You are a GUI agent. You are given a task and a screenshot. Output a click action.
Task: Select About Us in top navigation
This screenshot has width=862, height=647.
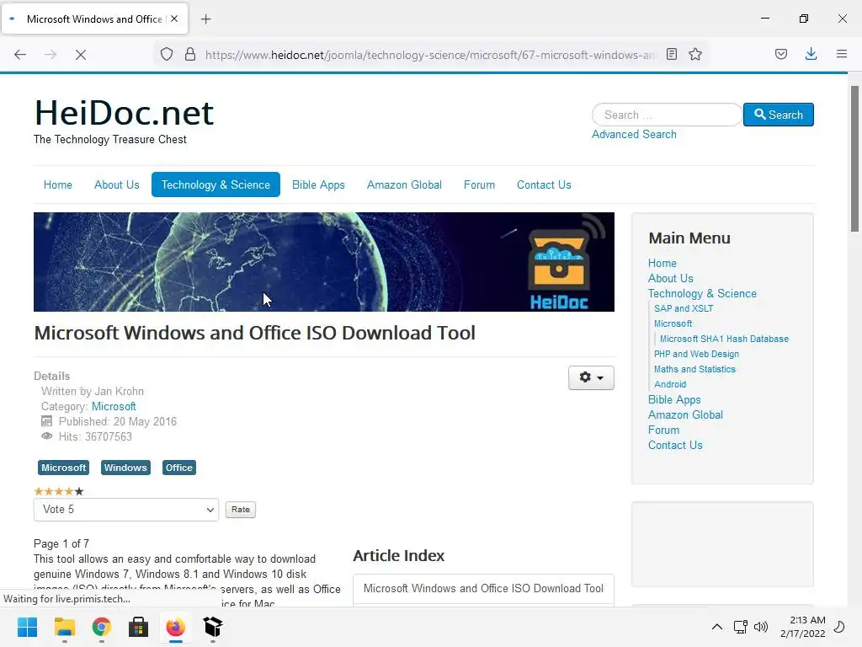[x=116, y=184]
